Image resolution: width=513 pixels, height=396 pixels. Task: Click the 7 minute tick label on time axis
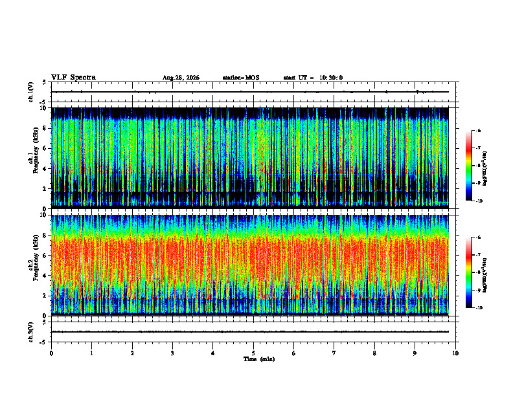334,353
